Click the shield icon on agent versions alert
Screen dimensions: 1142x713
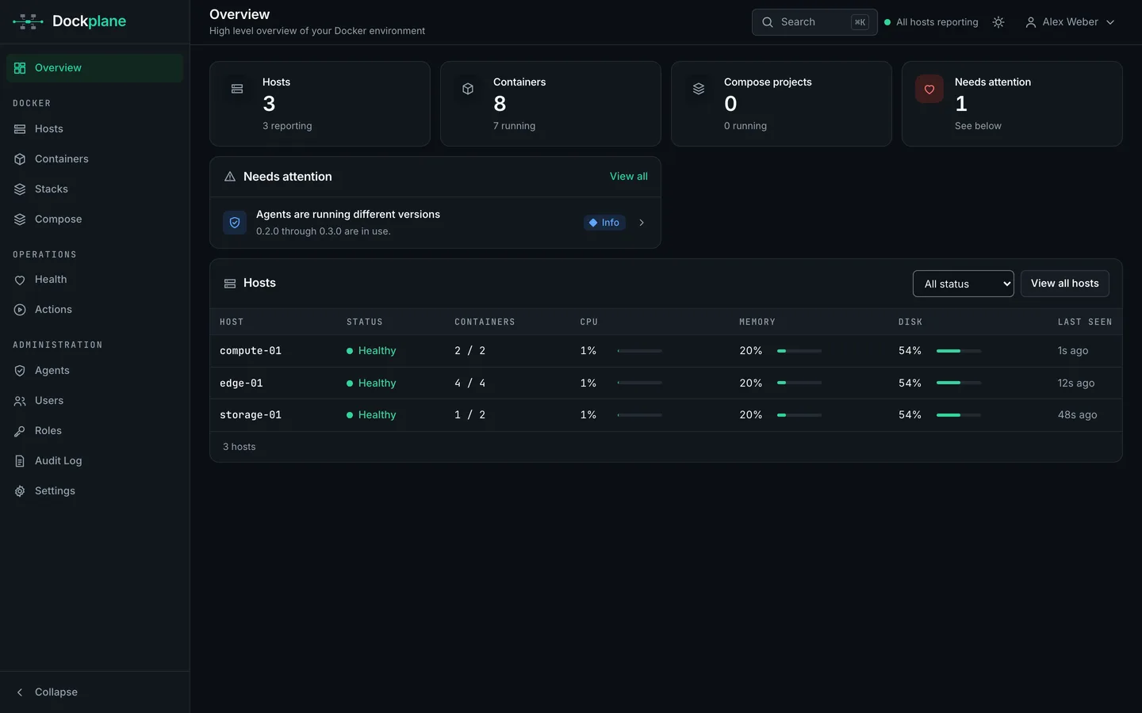[235, 223]
